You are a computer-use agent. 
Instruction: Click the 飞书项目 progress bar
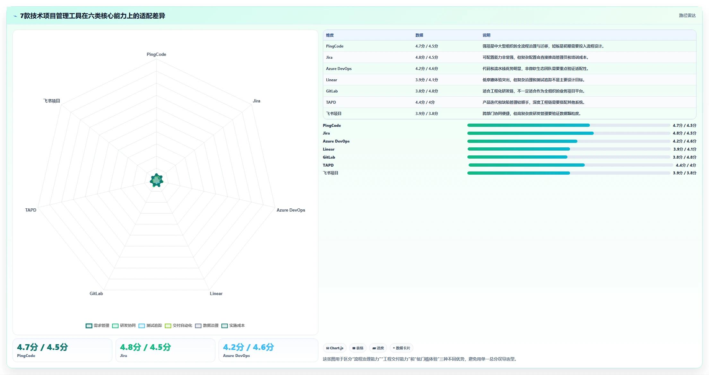click(x=569, y=173)
